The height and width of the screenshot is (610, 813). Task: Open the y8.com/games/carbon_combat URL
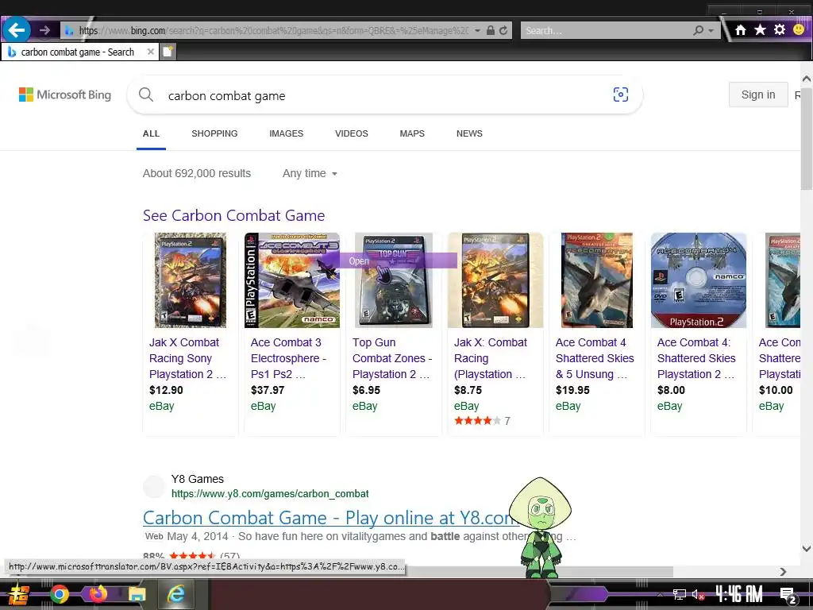(x=270, y=494)
